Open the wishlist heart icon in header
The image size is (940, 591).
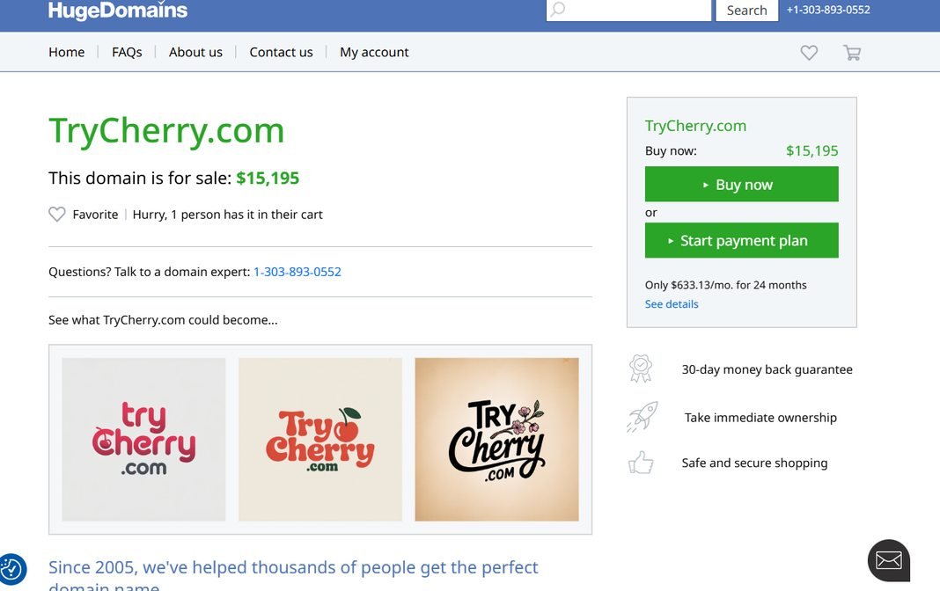(809, 53)
